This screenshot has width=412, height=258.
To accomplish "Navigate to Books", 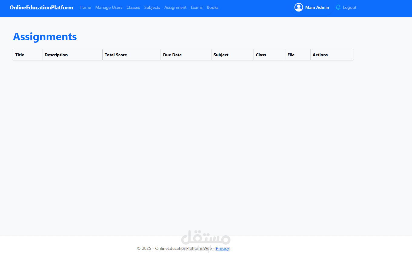I will coord(213,7).
